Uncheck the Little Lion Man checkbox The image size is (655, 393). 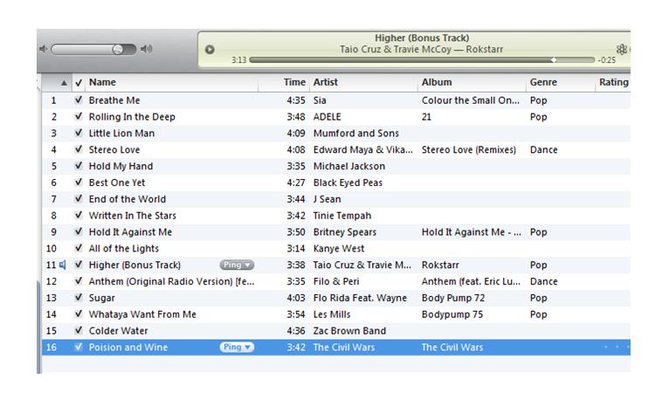click(79, 133)
